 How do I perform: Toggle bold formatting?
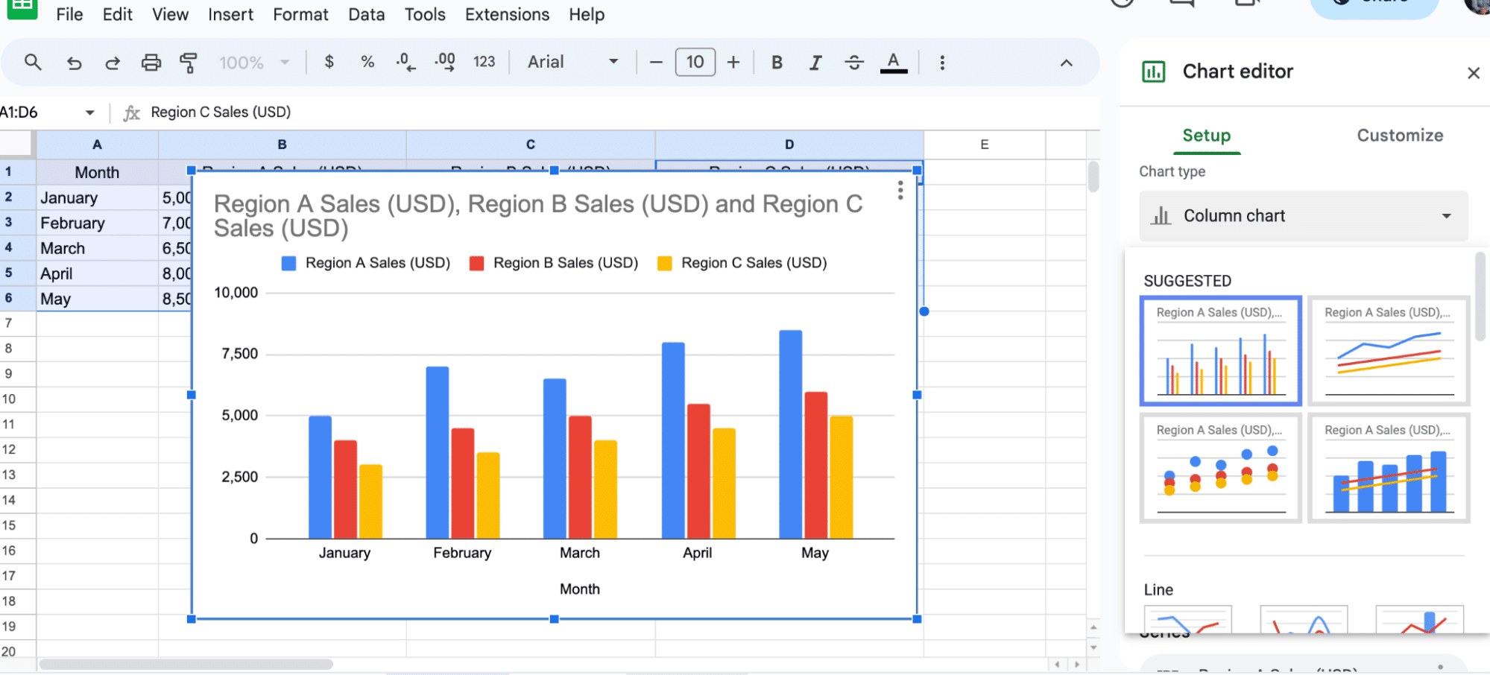click(x=777, y=63)
